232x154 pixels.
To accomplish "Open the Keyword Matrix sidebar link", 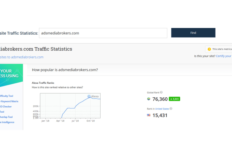I will [x=9, y=101].
